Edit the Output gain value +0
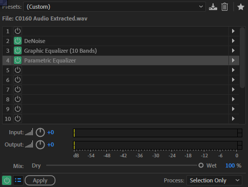248x187 pixels. point(51,144)
